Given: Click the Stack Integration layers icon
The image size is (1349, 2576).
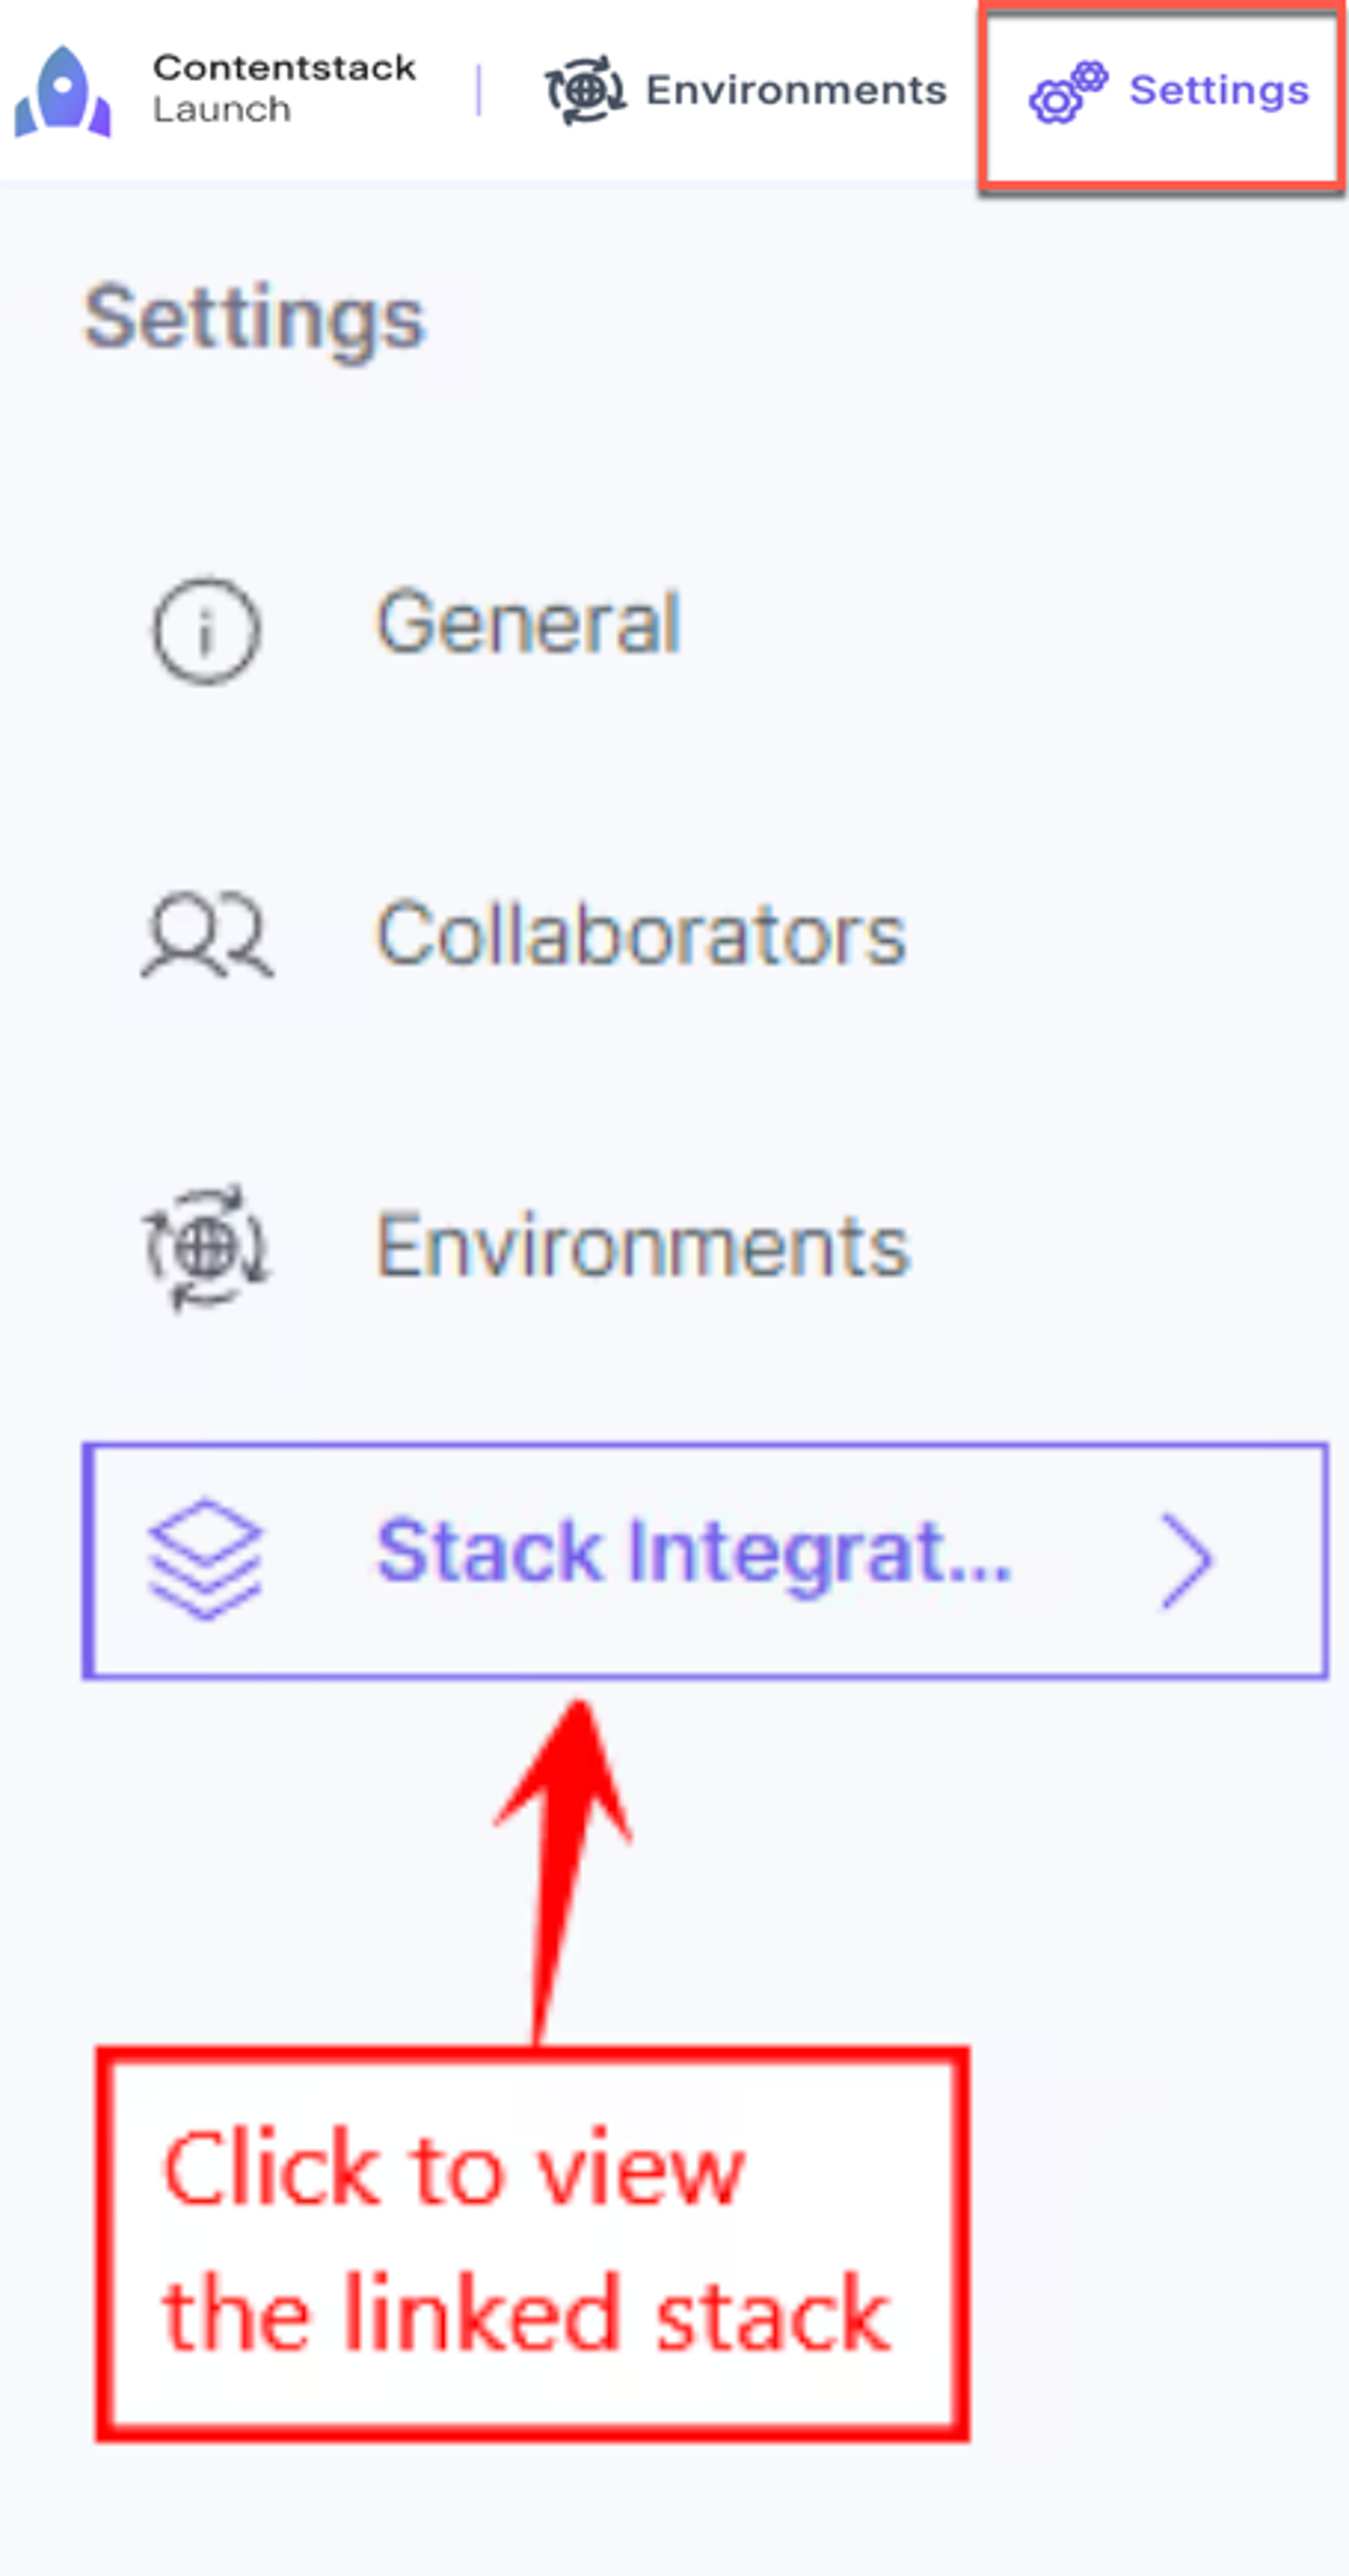Looking at the screenshot, I should tap(205, 1559).
